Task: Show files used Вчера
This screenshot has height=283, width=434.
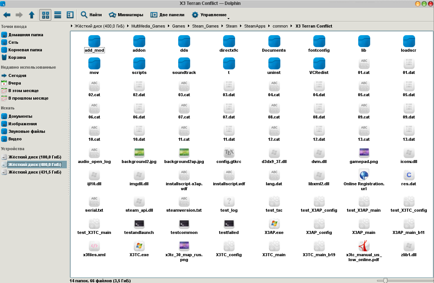Action: (x=11, y=83)
